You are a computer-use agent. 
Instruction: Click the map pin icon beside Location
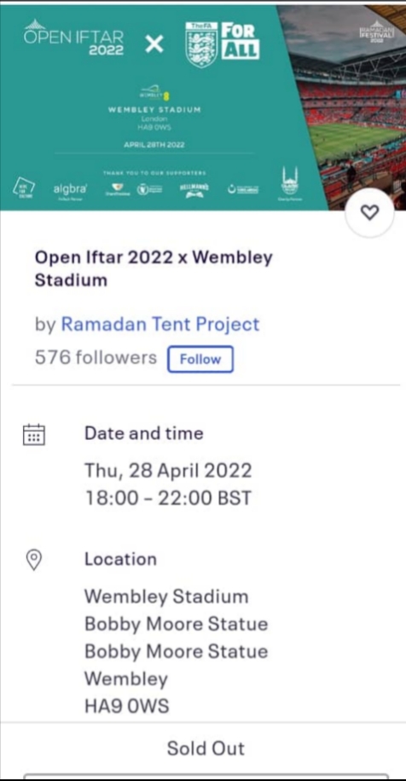pyautogui.click(x=33, y=560)
